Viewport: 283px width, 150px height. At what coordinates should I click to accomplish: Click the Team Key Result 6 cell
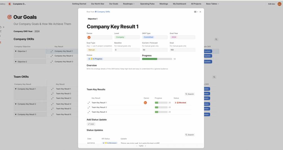coord(63,114)
